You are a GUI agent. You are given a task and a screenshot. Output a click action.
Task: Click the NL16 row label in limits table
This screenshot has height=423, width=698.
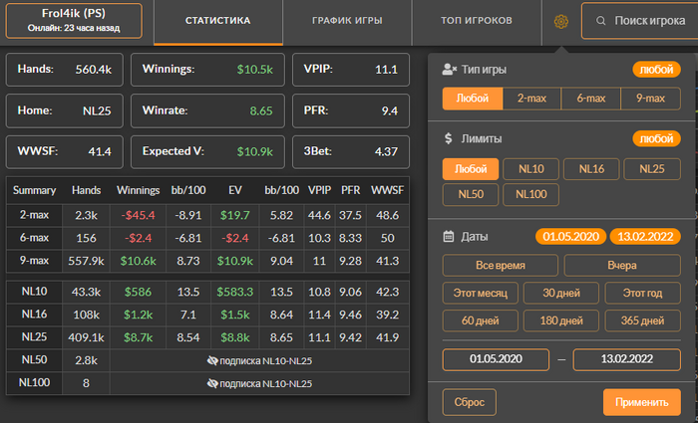coord(34,315)
